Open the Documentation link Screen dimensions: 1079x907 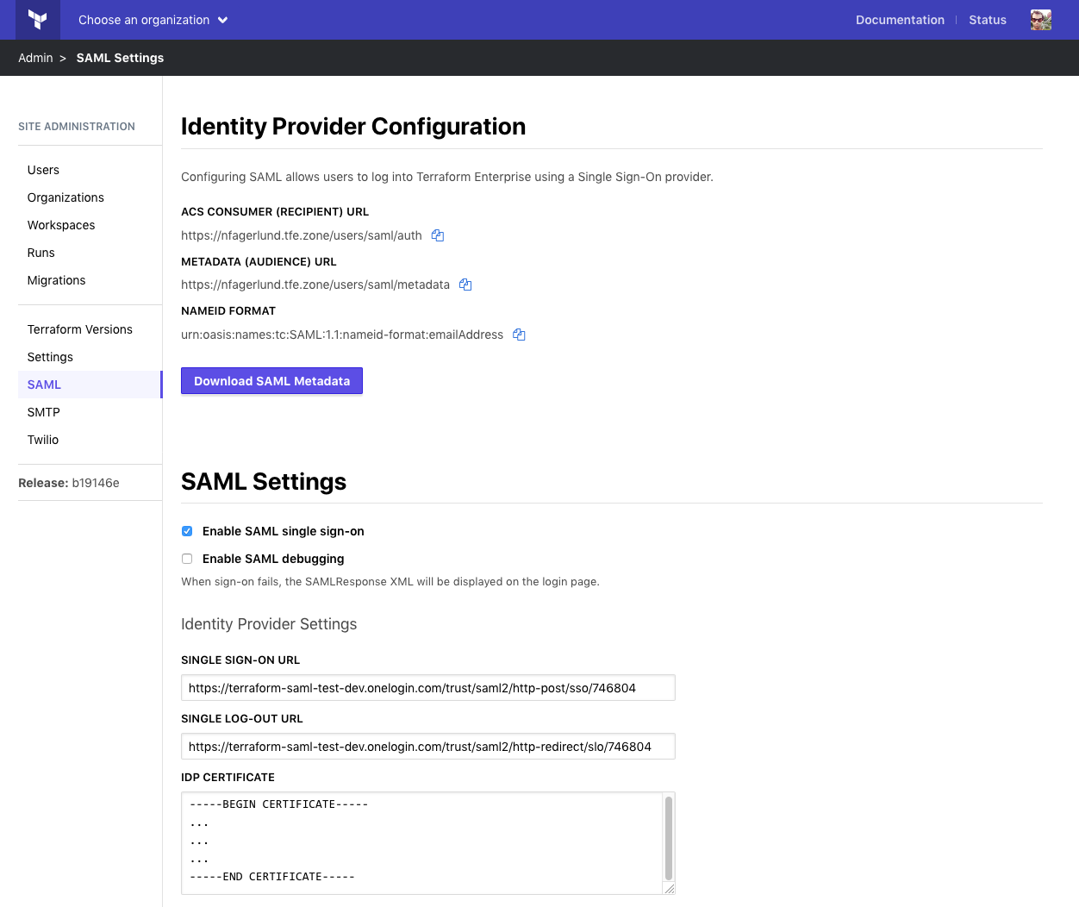click(x=900, y=20)
